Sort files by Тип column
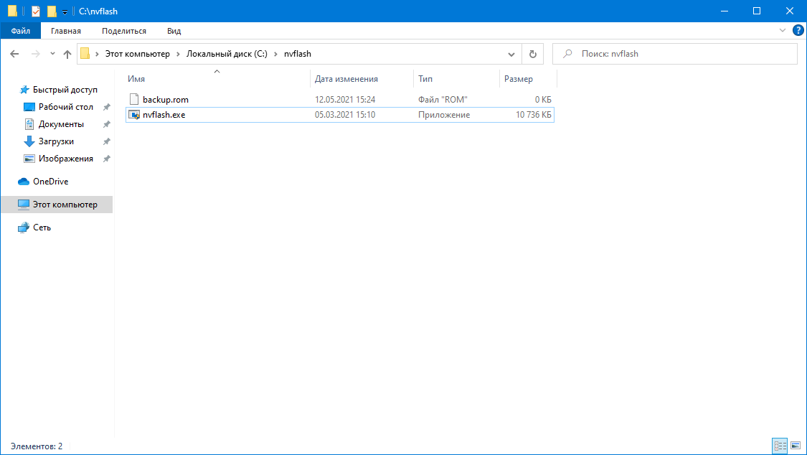 [x=456, y=79]
